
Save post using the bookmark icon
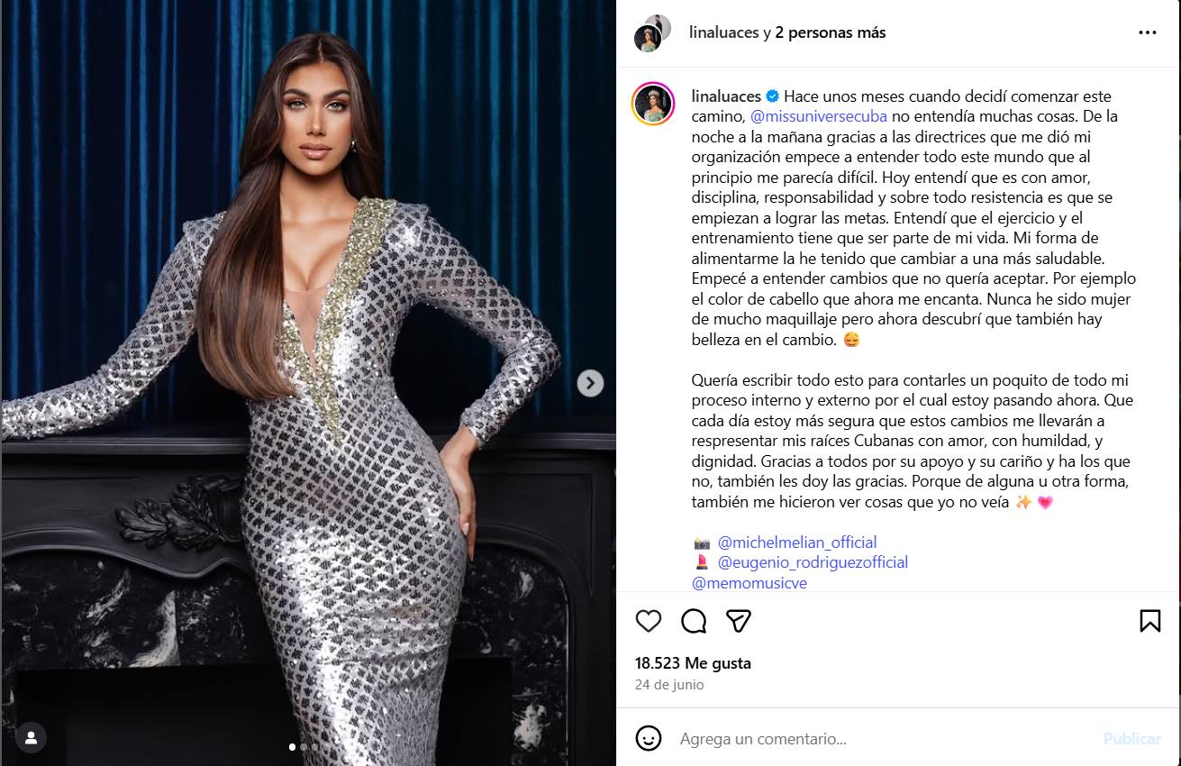[x=1149, y=621]
